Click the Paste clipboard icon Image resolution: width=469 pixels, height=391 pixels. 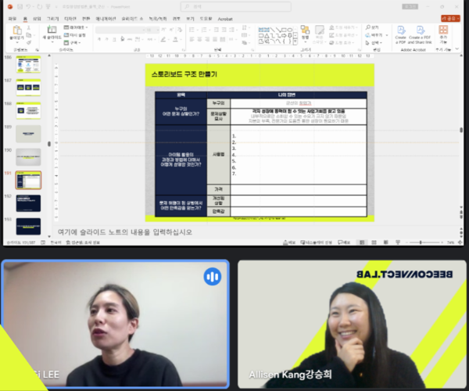17,30
